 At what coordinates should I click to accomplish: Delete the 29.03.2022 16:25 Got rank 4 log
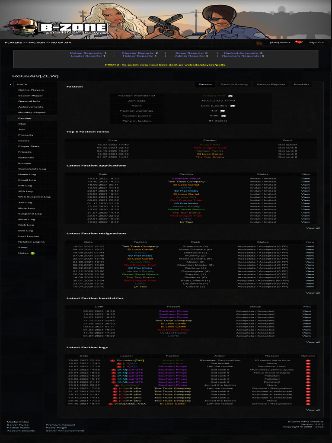[308, 376]
